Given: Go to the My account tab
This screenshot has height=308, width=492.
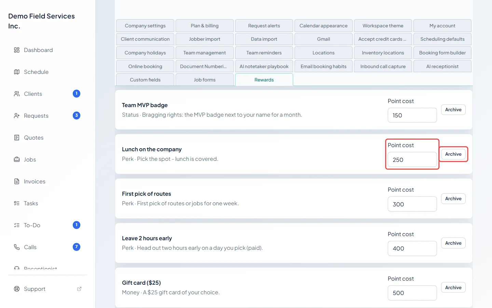Looking at the screenshot, I should 442,26.
